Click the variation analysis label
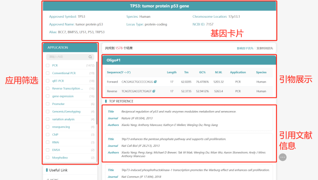318x180 pixels. [63, 119]
